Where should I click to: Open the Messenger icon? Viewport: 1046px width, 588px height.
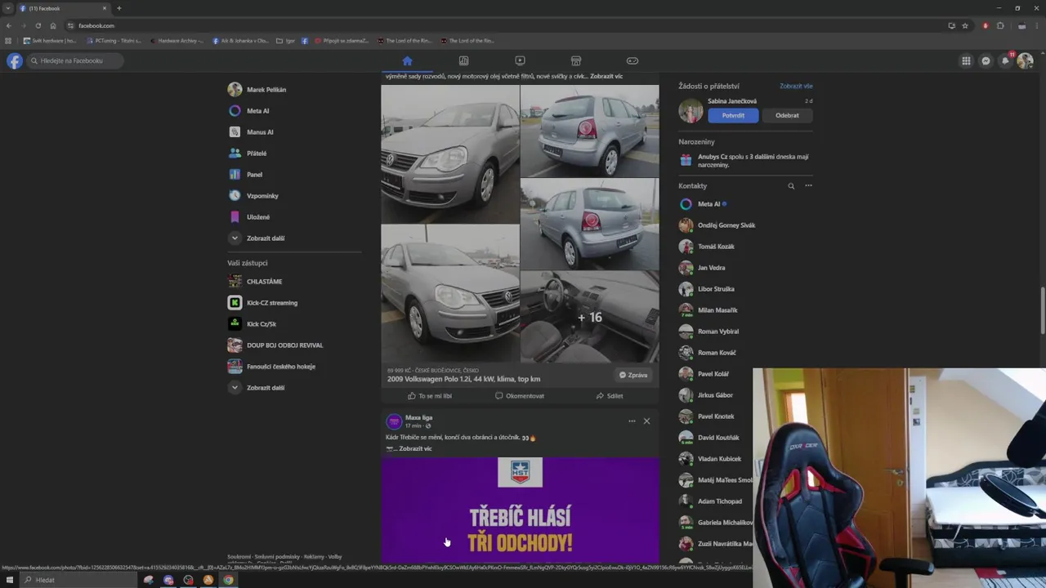(x=986, y=60)
